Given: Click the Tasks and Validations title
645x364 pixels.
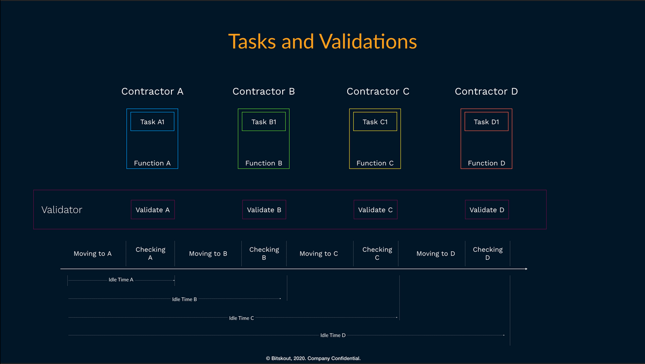Looking at the screenshot, I should point(322,41).
